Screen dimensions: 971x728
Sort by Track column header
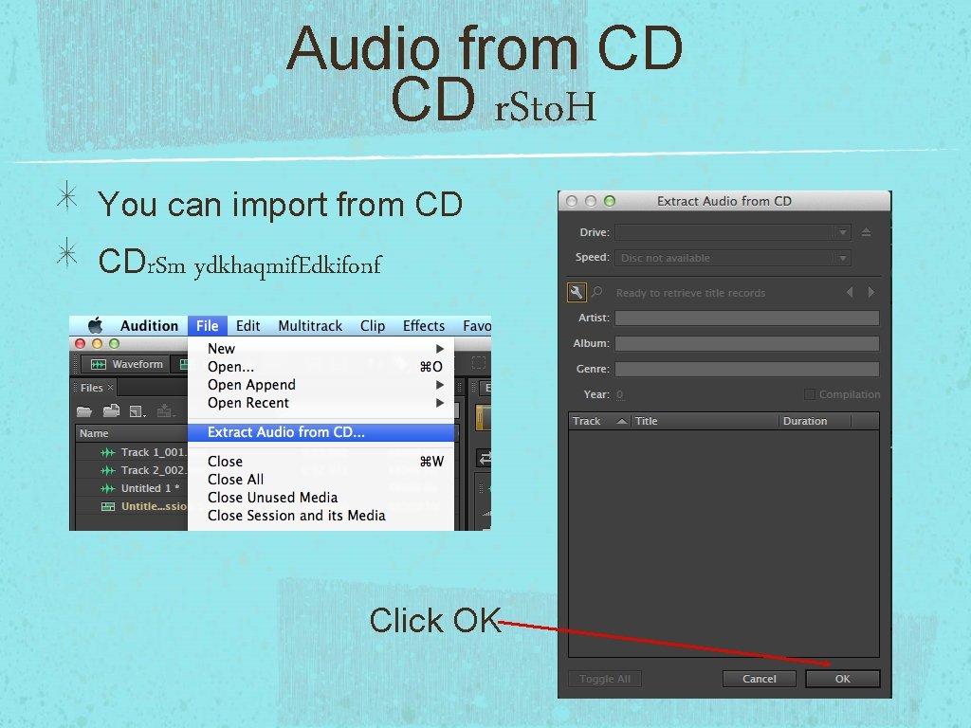coord(599,421)
